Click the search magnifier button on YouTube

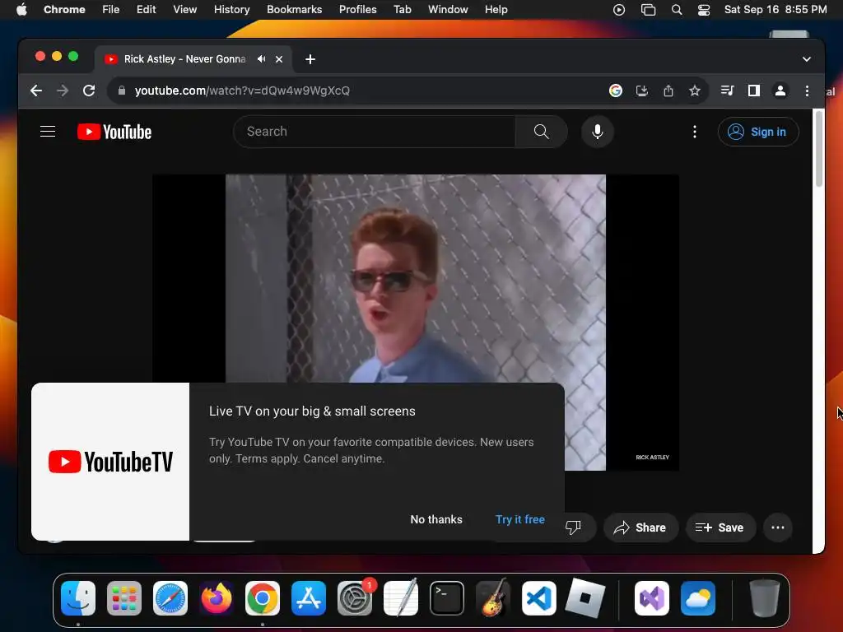pos(542,132)
